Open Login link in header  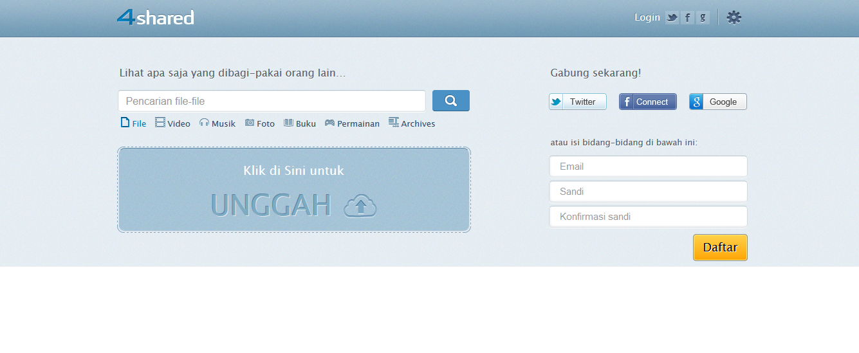pyautogui.click(x=647, y=17)
